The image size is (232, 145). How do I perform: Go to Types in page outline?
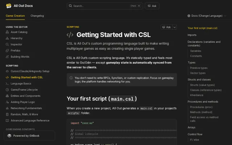tap(191, 62)
